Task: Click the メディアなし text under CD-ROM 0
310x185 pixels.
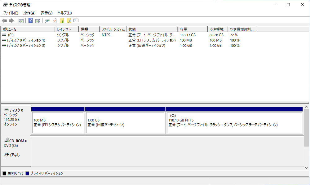Action: [x=12, y=155]
